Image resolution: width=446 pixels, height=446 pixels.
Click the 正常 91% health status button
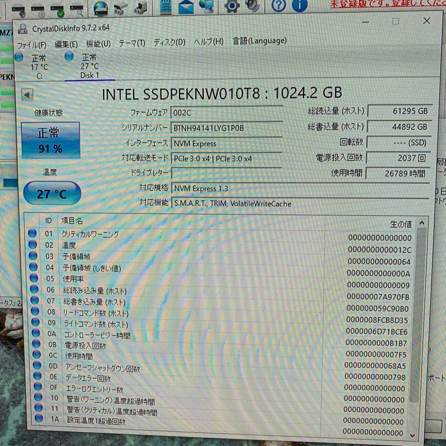(50, 140)
